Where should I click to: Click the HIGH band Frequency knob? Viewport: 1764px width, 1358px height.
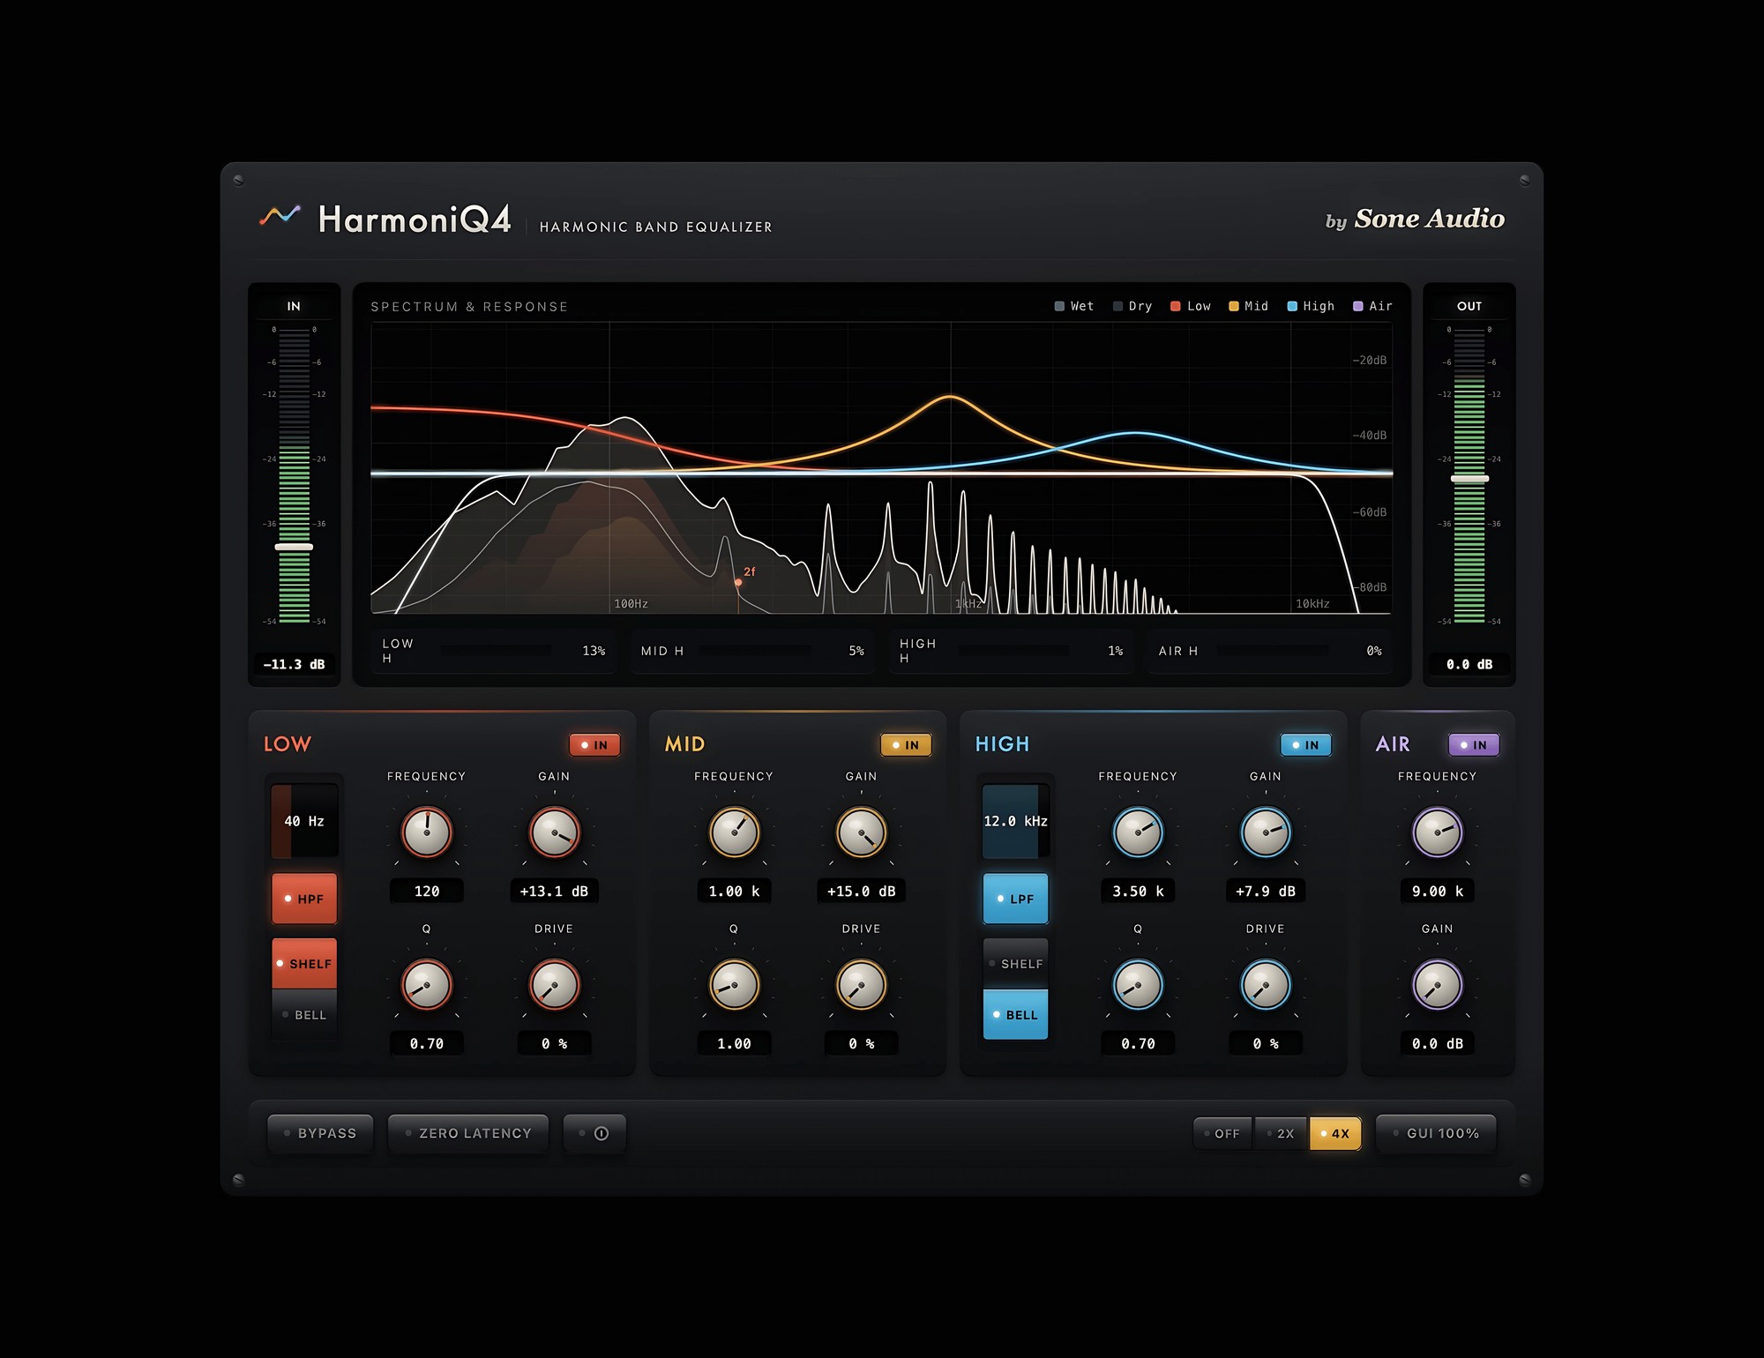[x=1138, y=832]
